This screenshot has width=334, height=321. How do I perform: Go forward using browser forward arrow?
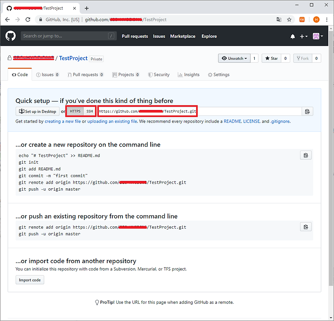coord(18,19)
